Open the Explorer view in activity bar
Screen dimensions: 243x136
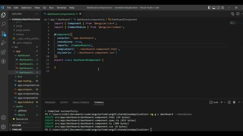tap(3, 15)
